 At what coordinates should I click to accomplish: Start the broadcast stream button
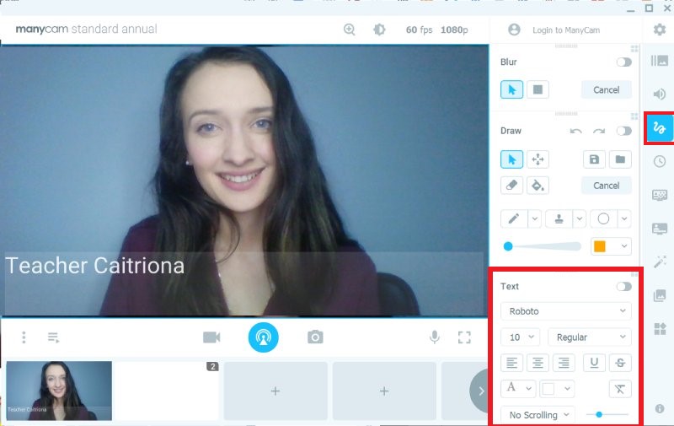click(263, 337)
